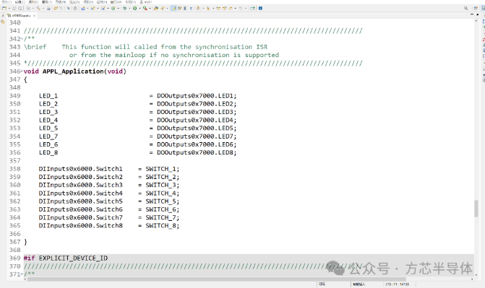The width and height of the screenshot is (485, 288).
Task: Collapse comment block at line 371
Action: point(22,274)
